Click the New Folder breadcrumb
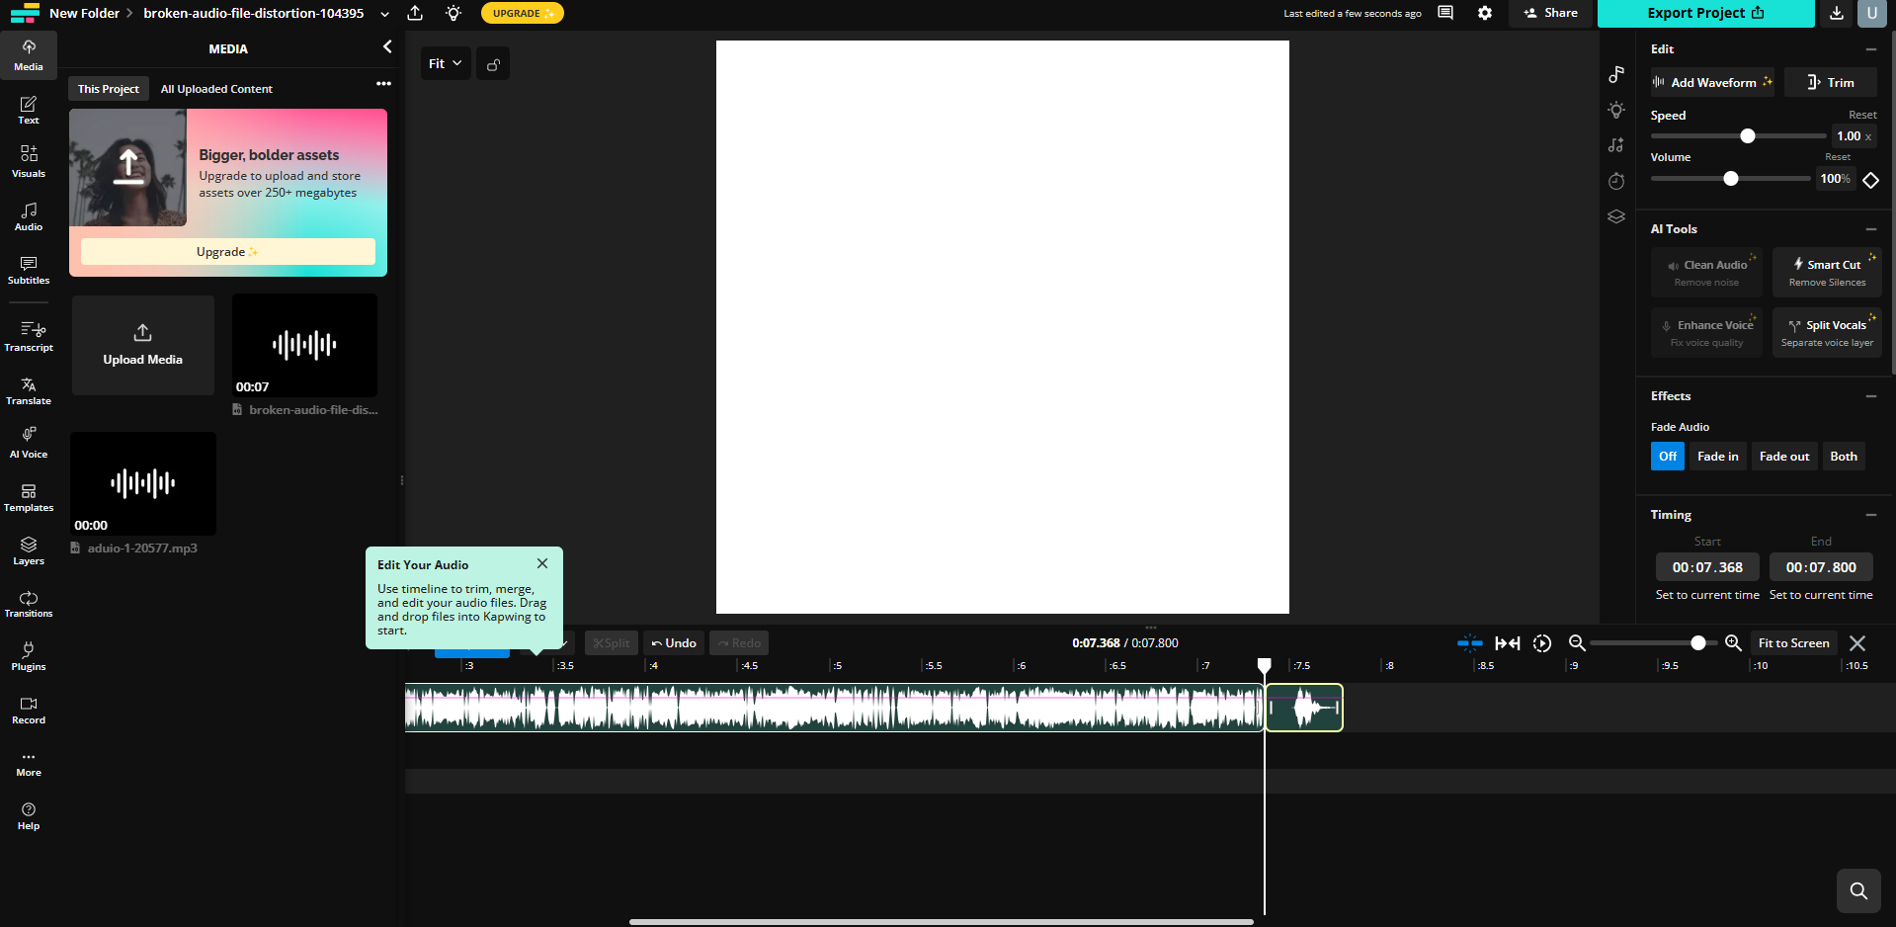This screenshot has height=927, width=1896. (x=84, y=13)
